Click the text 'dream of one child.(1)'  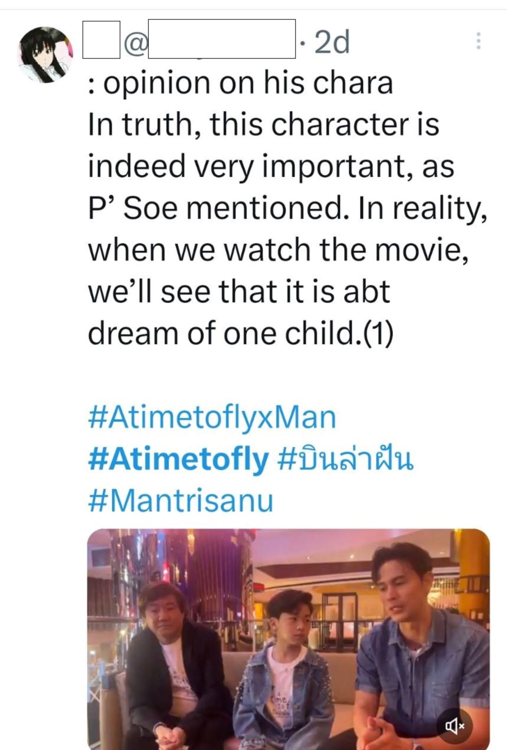coord(241,334)
